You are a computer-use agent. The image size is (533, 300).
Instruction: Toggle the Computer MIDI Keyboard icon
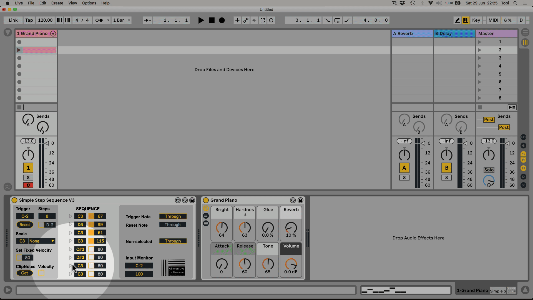pos(466,20)
